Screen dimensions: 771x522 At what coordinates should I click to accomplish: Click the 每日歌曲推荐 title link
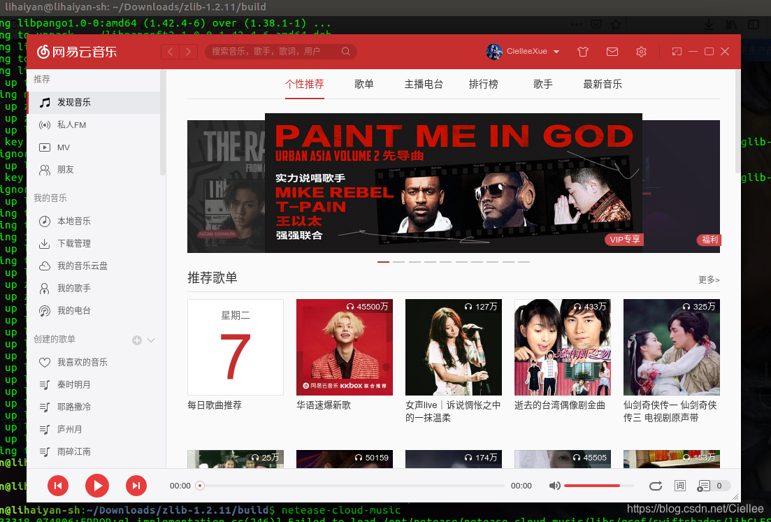[215, 405]
